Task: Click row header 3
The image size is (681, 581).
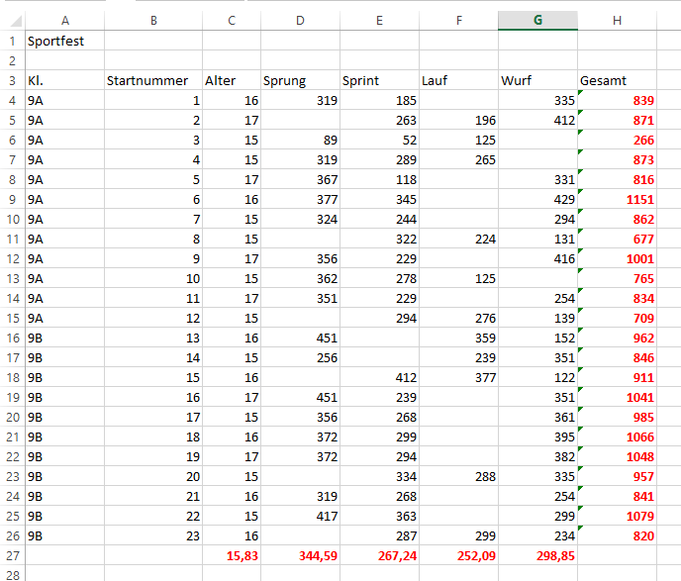Action: pos(12,81)
